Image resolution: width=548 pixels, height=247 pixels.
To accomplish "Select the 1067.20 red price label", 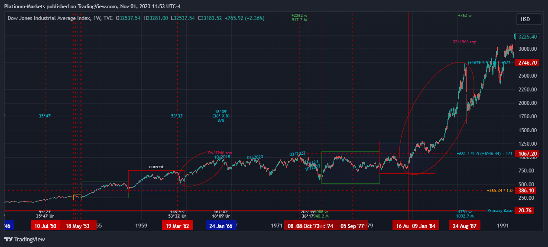I will click(528, 154).
